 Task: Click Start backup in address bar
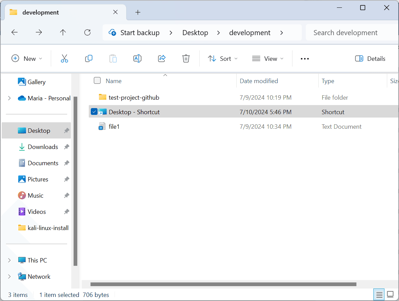coord(140,32)
